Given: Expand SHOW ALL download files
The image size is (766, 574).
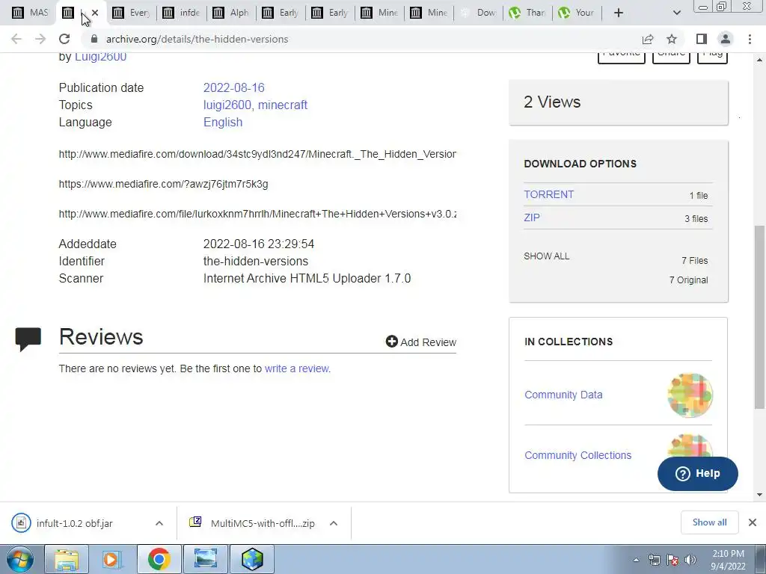Looking at the screenshot, I should click(x=546, y=256).
